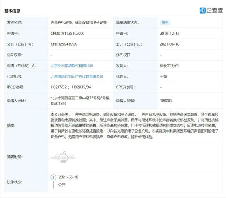Select publication number CN112994199A
This screenshot has width=226, height=198.
tap(64, 44)
